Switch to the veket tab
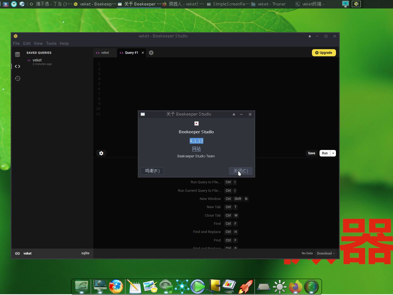Viewport: 393px width, 295px height. point(105,53)
